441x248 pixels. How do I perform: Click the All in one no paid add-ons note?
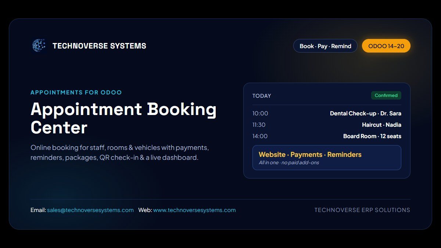289,163
